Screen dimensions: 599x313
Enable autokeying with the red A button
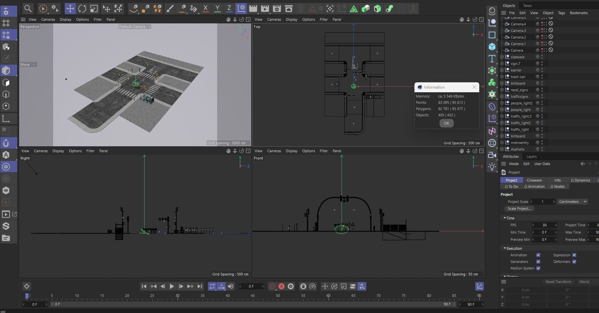click(281, 286)
